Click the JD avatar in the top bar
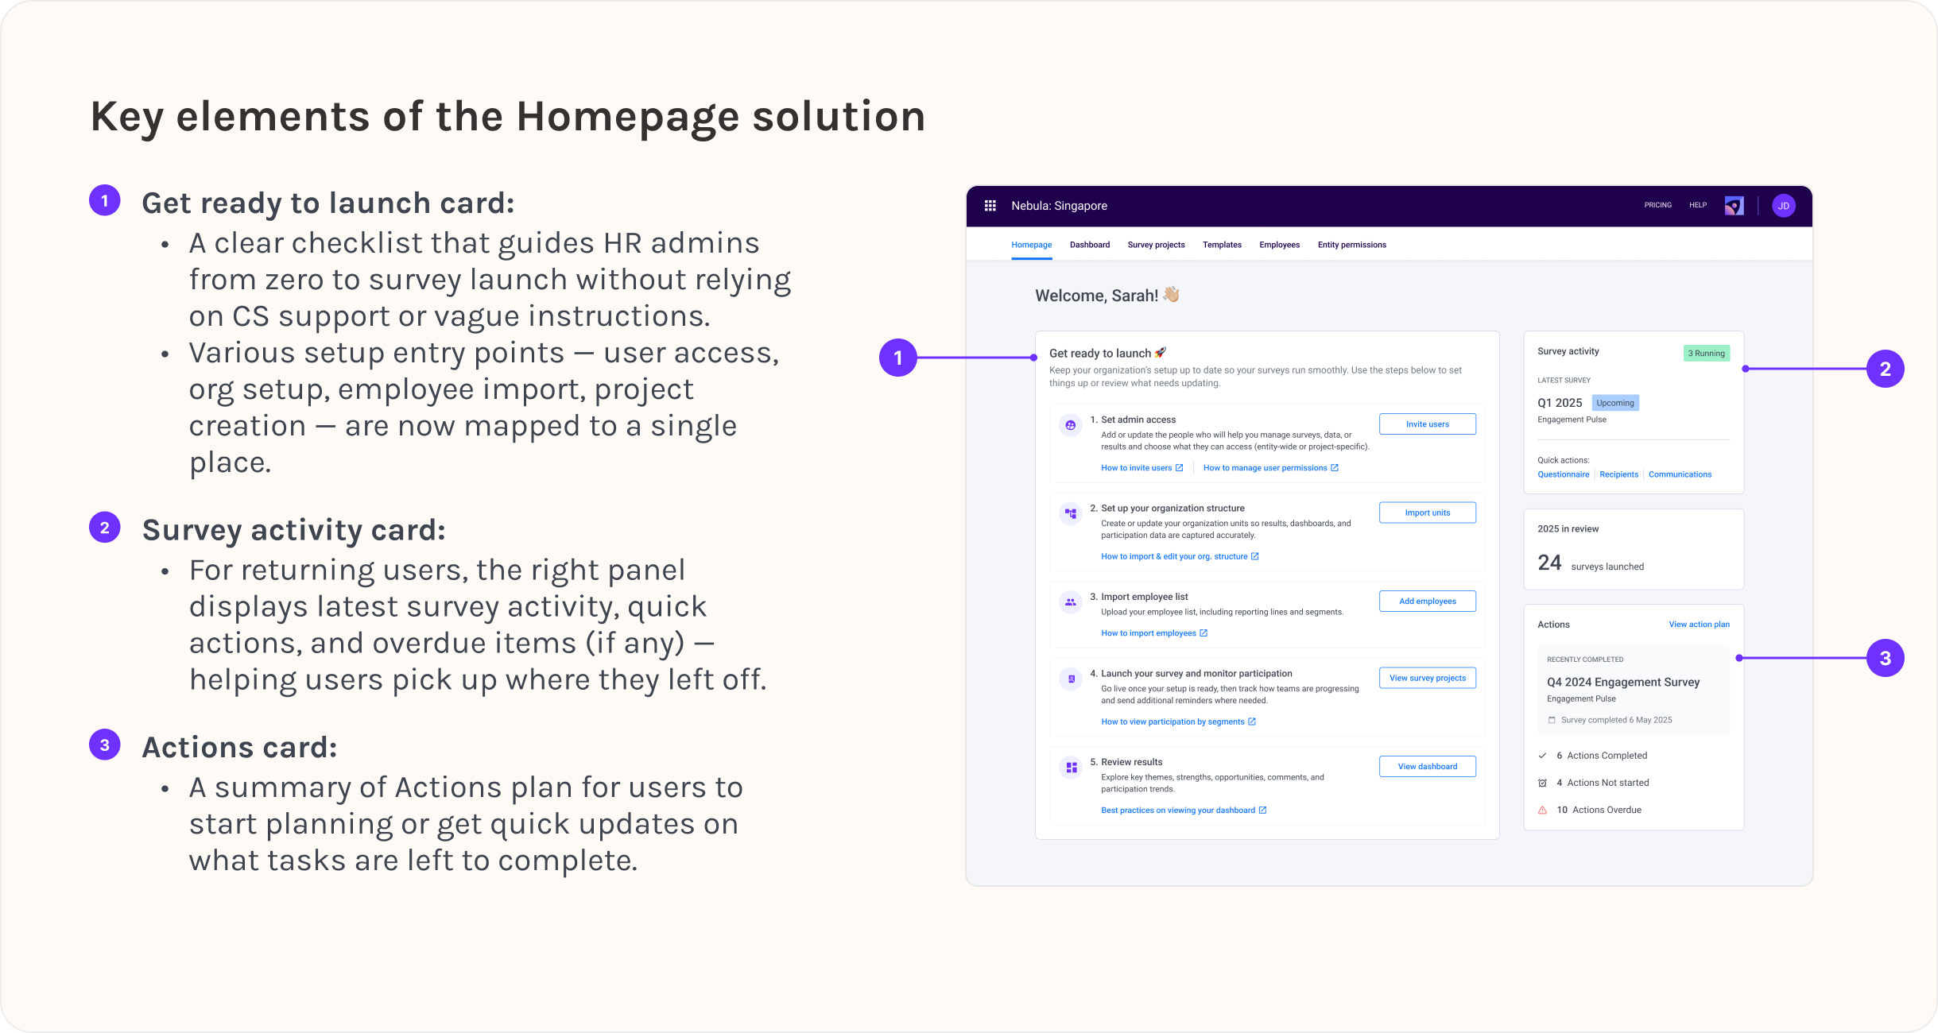The image size is (1938, 1033). (1785, 205)
